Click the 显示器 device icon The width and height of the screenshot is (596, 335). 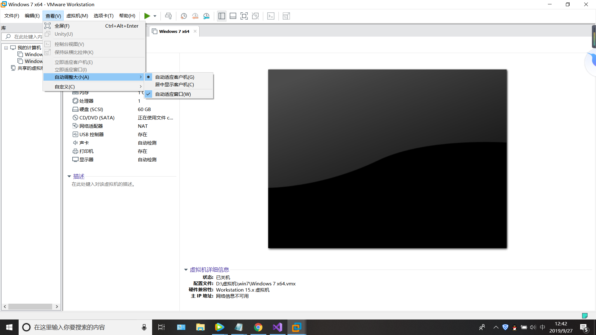coord(75,159)
